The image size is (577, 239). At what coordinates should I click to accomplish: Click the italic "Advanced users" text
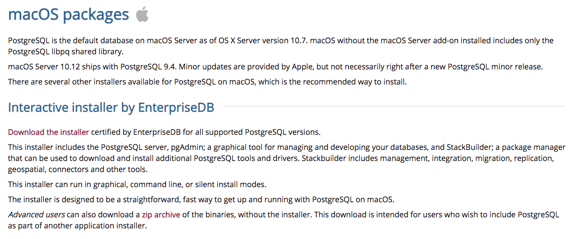pos(36,215)
